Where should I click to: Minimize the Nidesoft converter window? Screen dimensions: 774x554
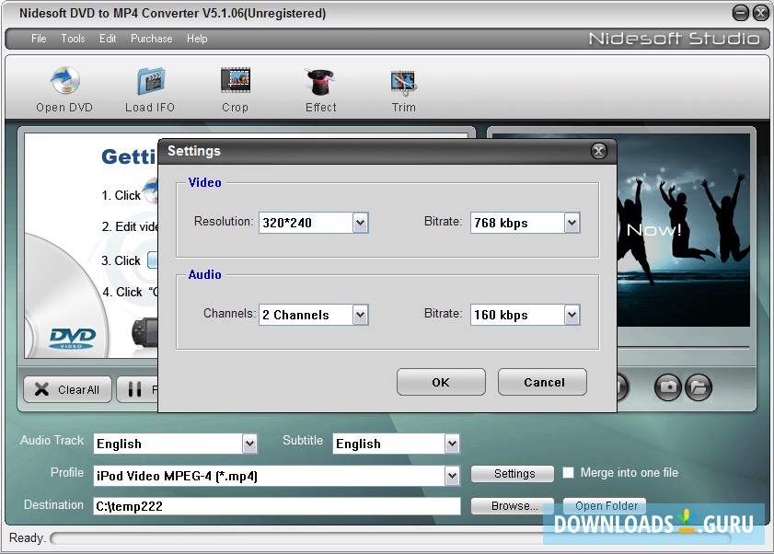coord(741,13)
